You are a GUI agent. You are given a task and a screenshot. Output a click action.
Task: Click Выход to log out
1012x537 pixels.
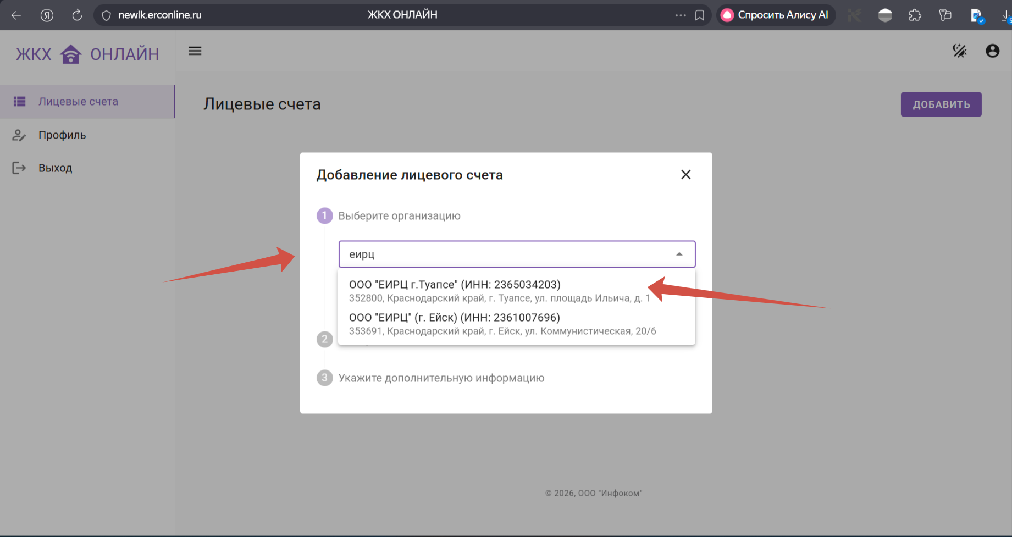click(55, 168)
